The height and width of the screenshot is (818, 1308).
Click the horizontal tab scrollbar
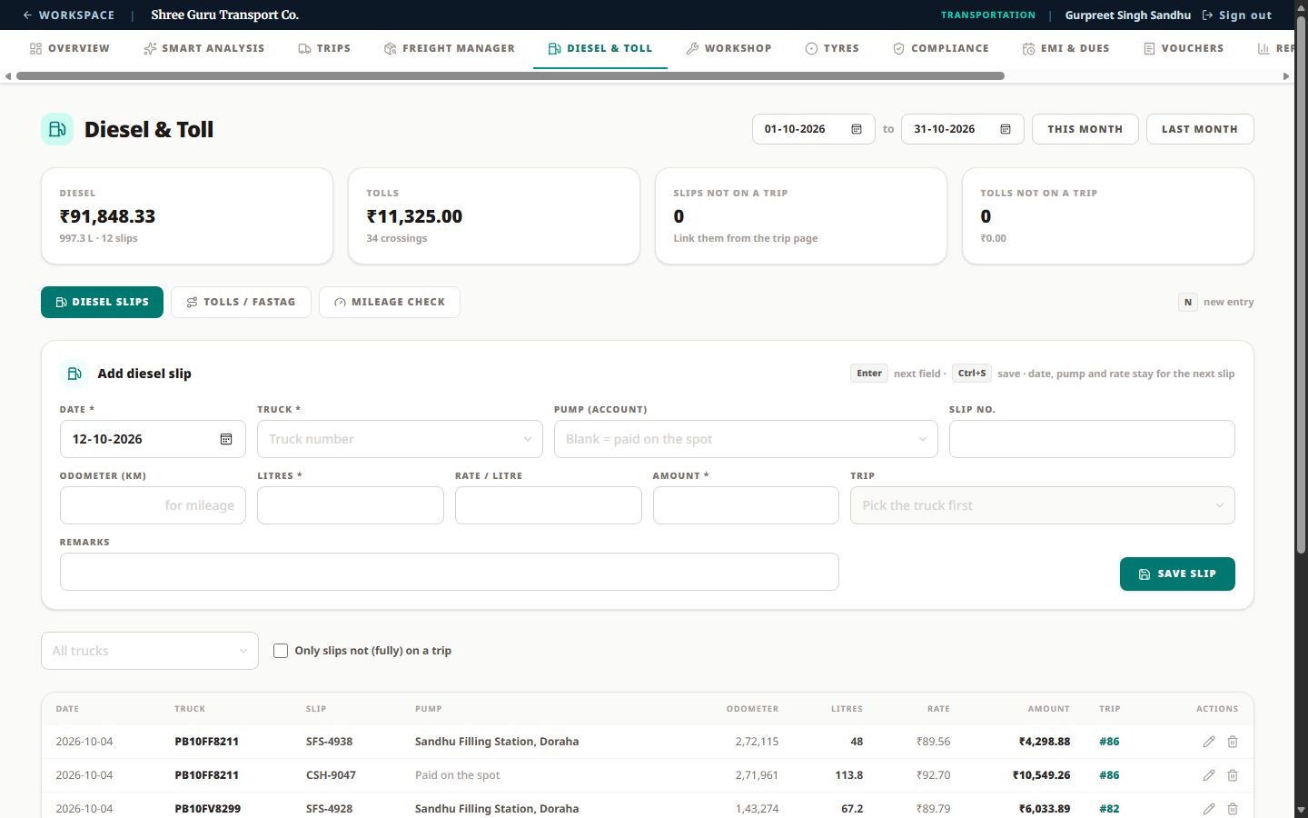510,76
